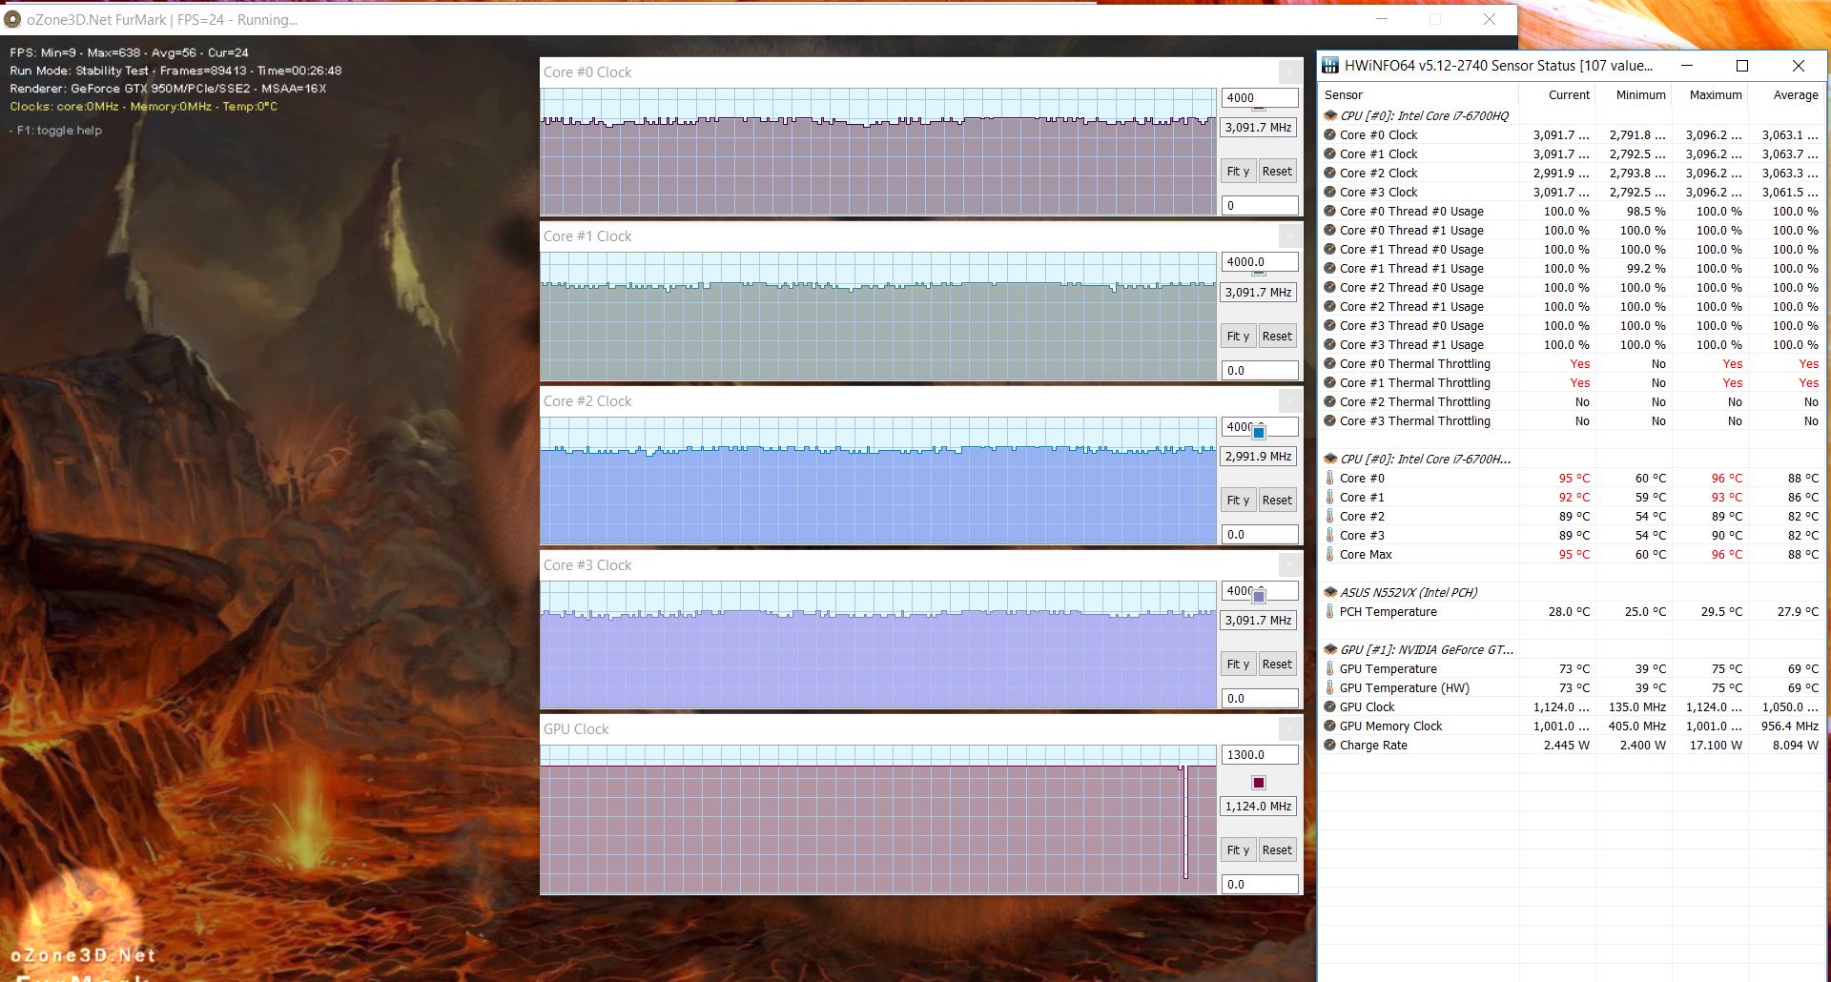Select the icon for Core #0 Thread #0 Usage
Viewport: 1831px width, 982px height.
(x=1330, y=211)
